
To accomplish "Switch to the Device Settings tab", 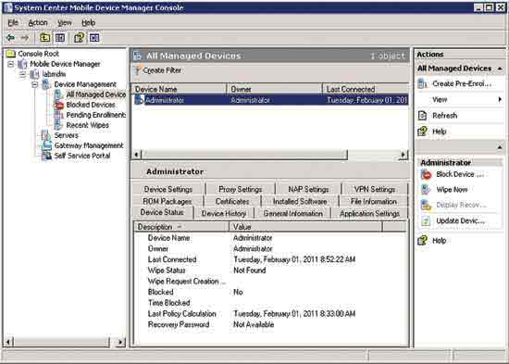I will 168,189.
